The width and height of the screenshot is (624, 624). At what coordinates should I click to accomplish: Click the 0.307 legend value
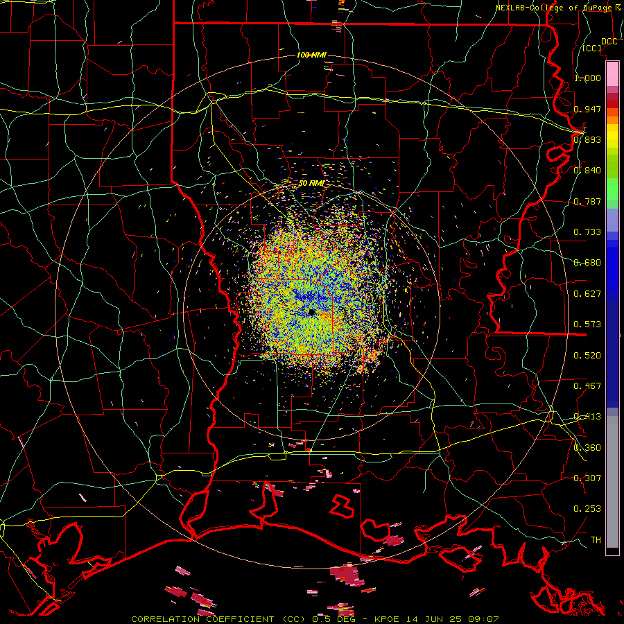587,478
